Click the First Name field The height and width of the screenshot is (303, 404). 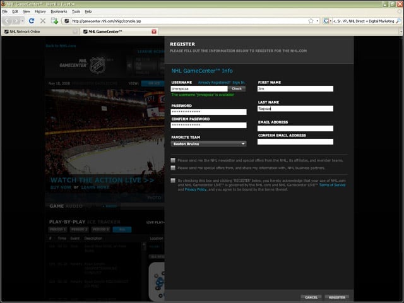[295, 88]
